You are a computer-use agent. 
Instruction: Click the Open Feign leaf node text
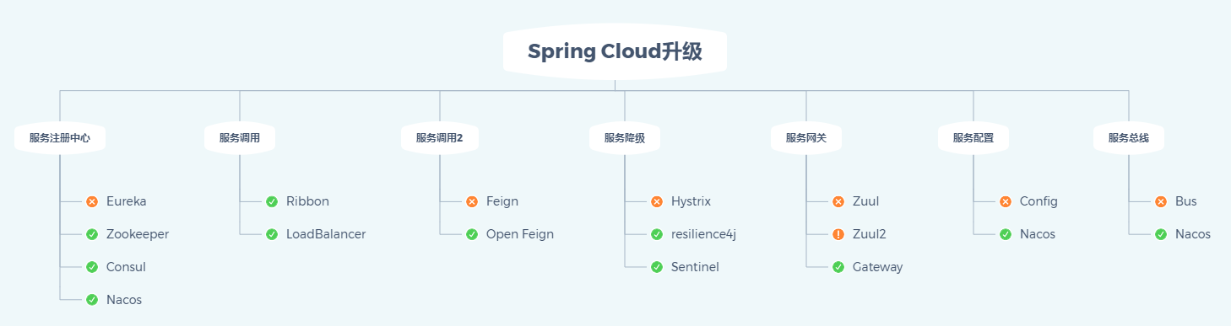[x=520, y=234]
